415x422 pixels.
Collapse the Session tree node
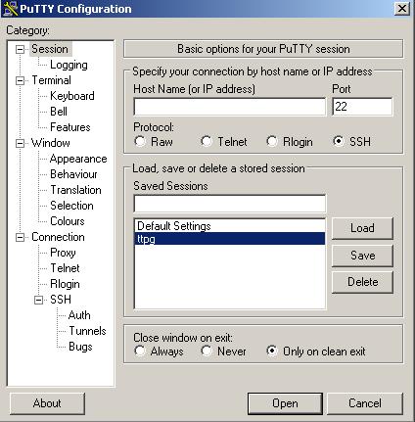(x=21, y=49)
